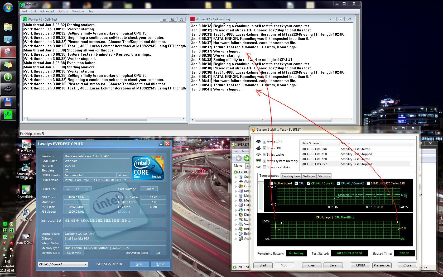The height and width of the screenshot is (277, 443).
Task: Click the Prime95 tray icon
Action: 5,224
